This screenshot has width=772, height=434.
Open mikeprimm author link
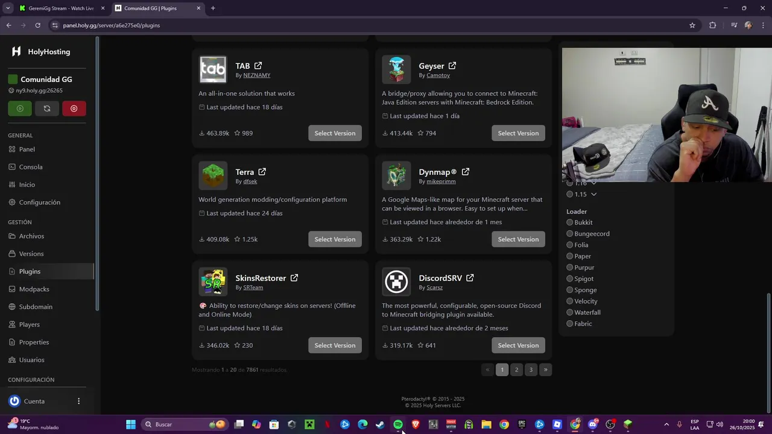[441, 181]
